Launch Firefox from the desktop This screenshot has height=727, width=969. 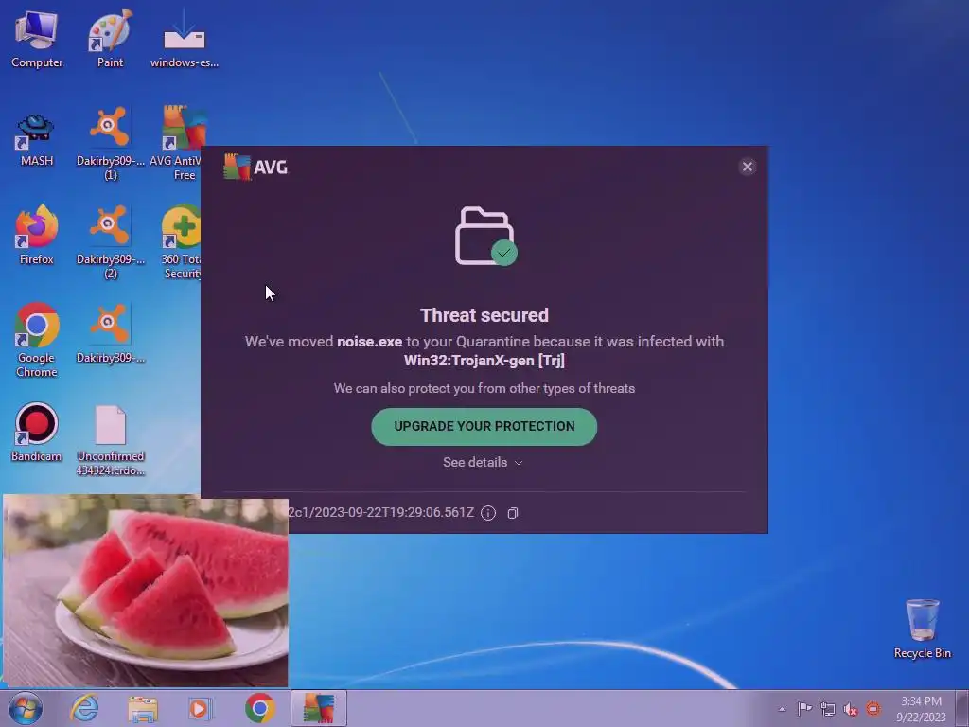pyautogui.click(x=37, y=235)
